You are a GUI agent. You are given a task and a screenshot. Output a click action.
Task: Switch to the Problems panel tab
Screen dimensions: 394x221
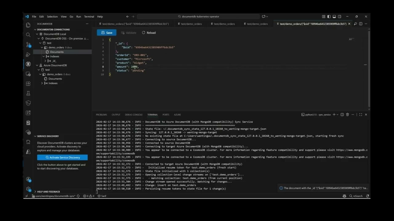[x=102, y=114]
